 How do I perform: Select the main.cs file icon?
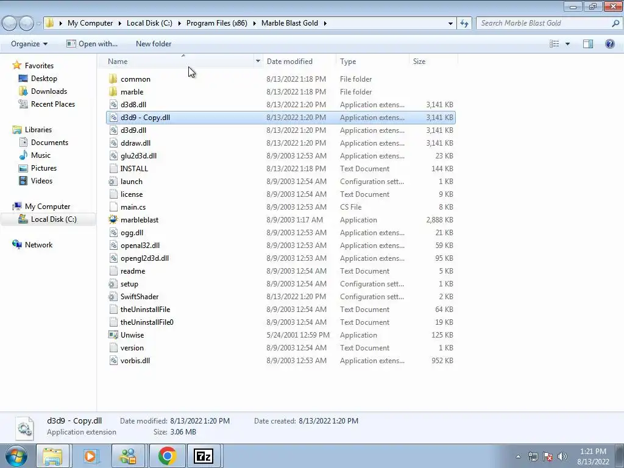point(113,207)
